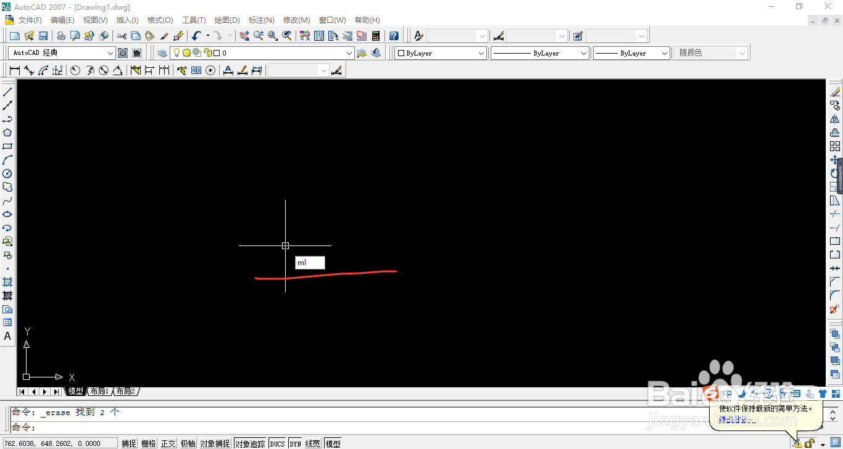Image resolution: width=843 pixels, height=449 pixels.
Task: Toggle 对象追踪 object tracking in status bar
Action: coord(251,443)
